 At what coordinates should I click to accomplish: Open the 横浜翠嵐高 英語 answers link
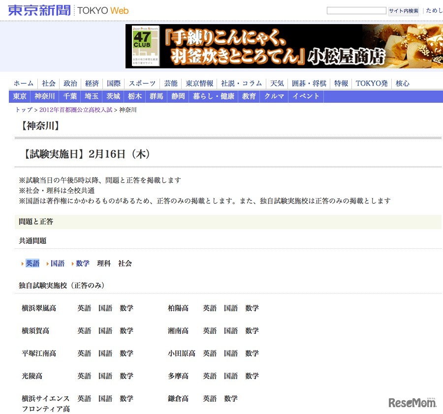click(x=84, y=308)
